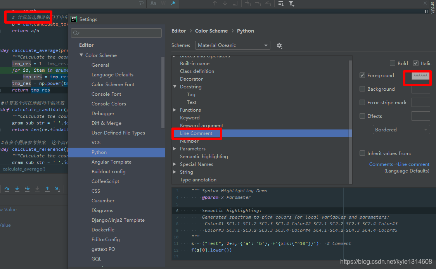The width and height of the screenshot is (436, 269).
Task: Open the scheme gear actions menu
Action: tap(279, 46)
